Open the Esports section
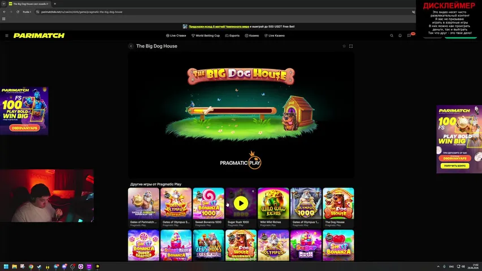Image resolution: width=482 pixels, height=271 pixels. pyautogui.click(x=232, y=36)
